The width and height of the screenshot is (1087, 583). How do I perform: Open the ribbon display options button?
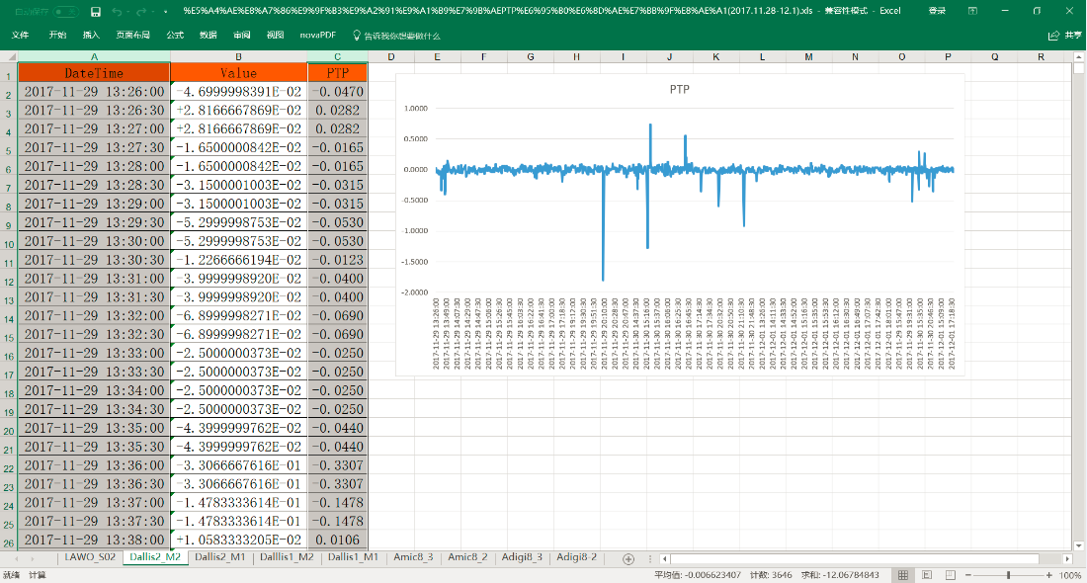click(972, 11)
